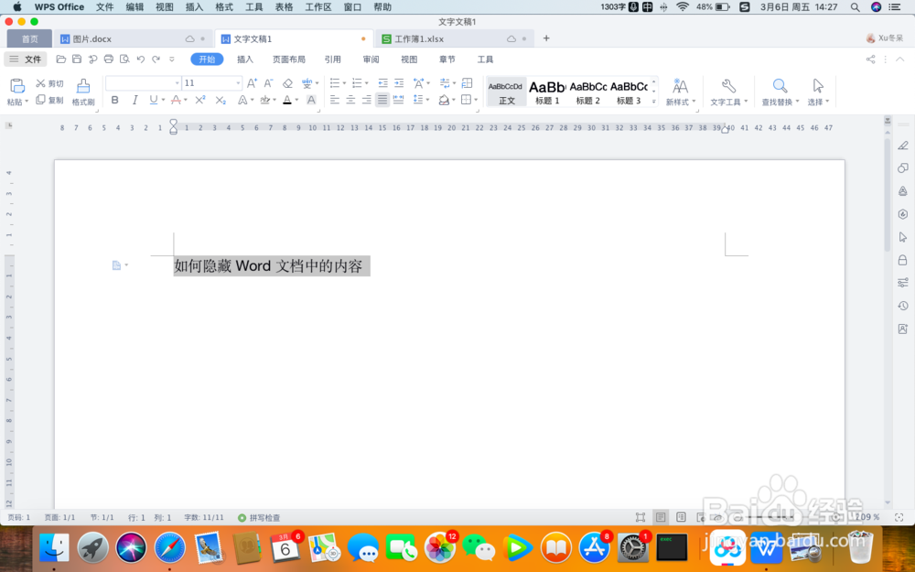
Task: Expand the numbered list dropdown
Action: [367, 83]
